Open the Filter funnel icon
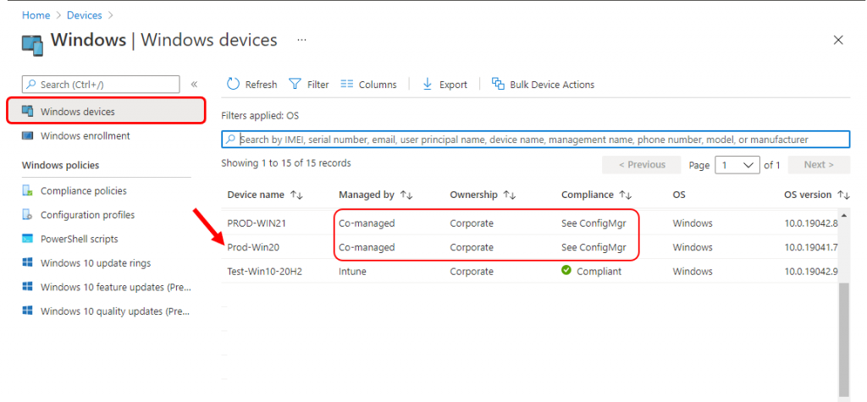The height and width of the screenshot is (402, 867). pos(295,84)
